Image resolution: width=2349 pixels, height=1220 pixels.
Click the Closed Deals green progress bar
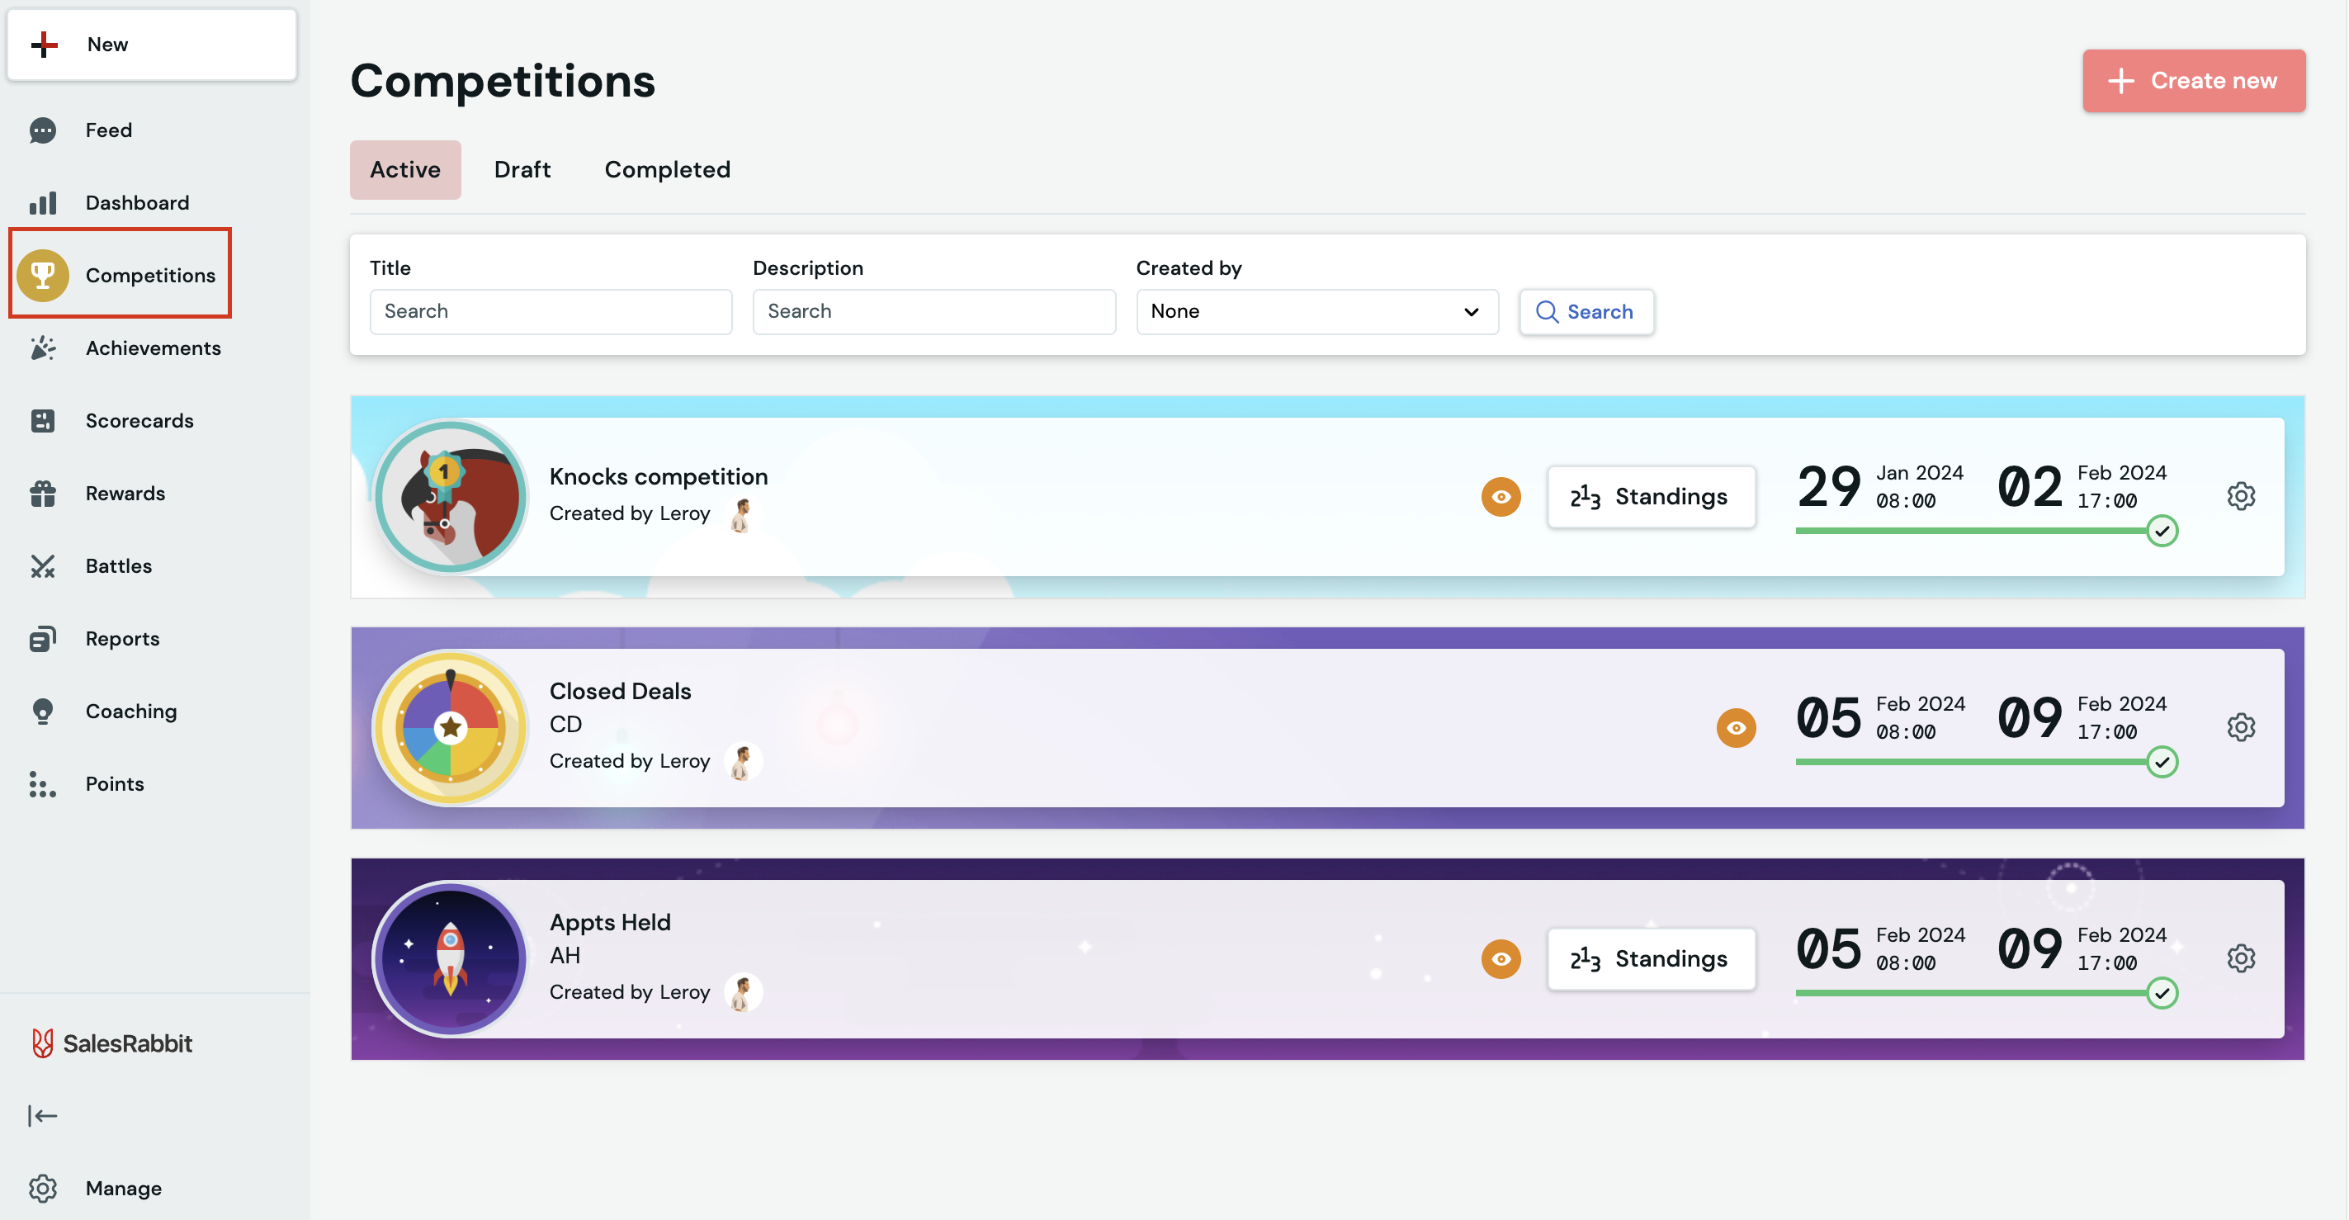pos(1972,761)
